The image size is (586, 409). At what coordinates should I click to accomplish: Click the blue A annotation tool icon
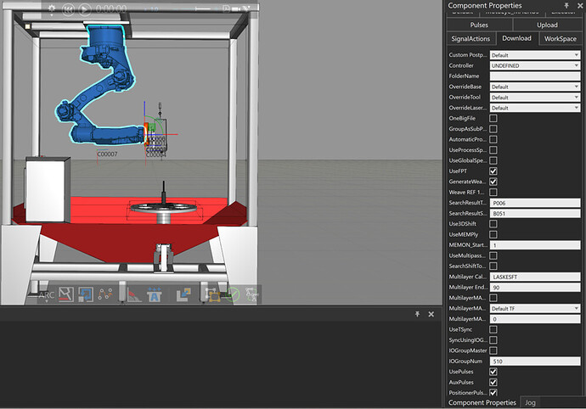(x=154, y=294)
